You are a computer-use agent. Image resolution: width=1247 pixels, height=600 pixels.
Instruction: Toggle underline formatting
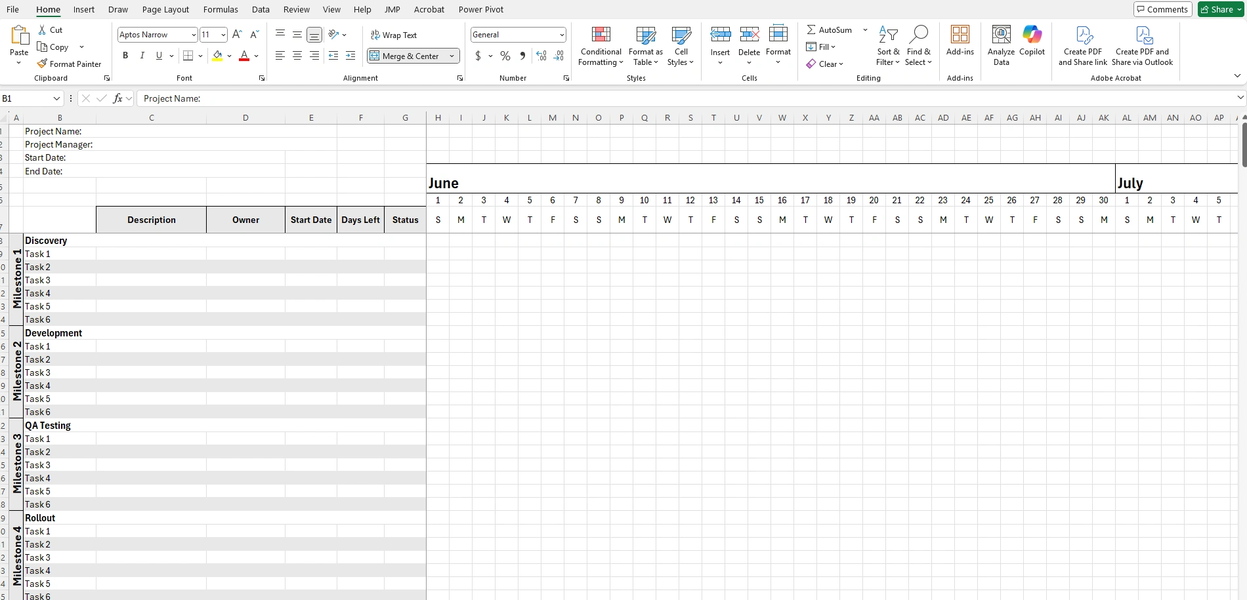click(x=158, y=56)
